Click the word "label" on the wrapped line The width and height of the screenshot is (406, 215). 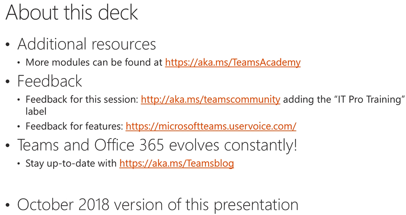(x=36, y=111)
